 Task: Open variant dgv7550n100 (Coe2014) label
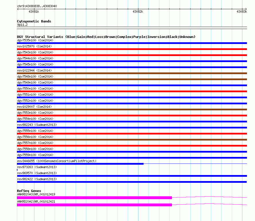pyautogui.click(x=35, y=89)
